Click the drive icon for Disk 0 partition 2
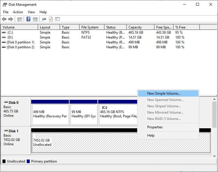This screenshot has width=218, height=172. pyautogui.click(x=4, y=47)
